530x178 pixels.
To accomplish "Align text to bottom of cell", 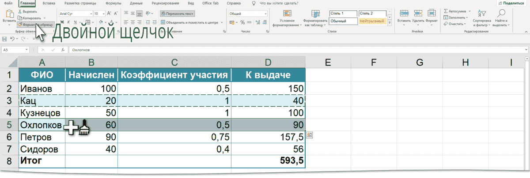I will coord(140,14).
